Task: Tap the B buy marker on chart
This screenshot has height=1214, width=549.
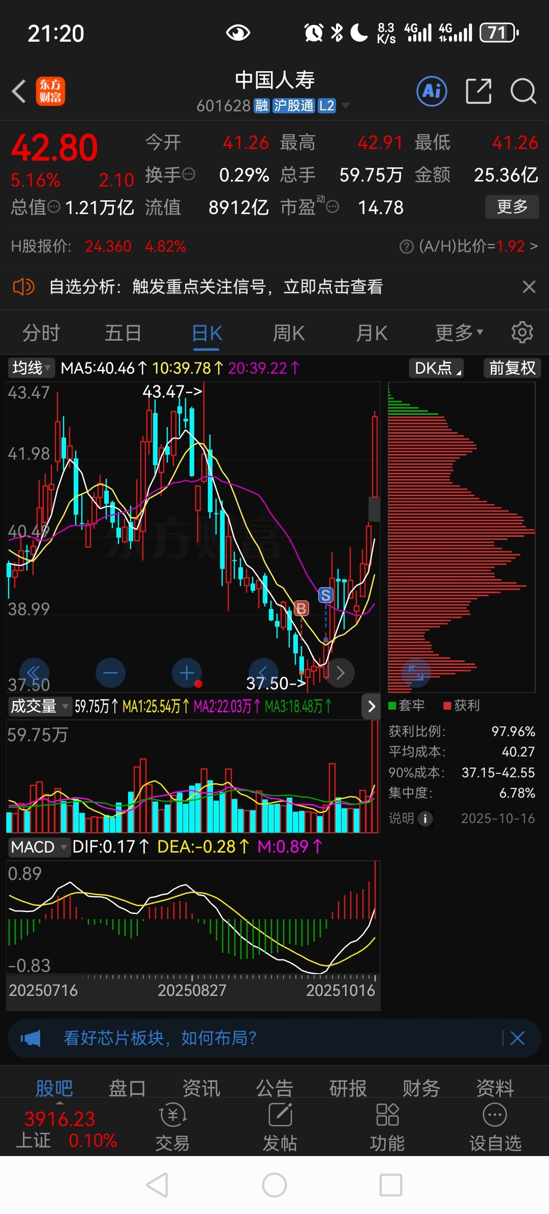Action: coord(301,608)
